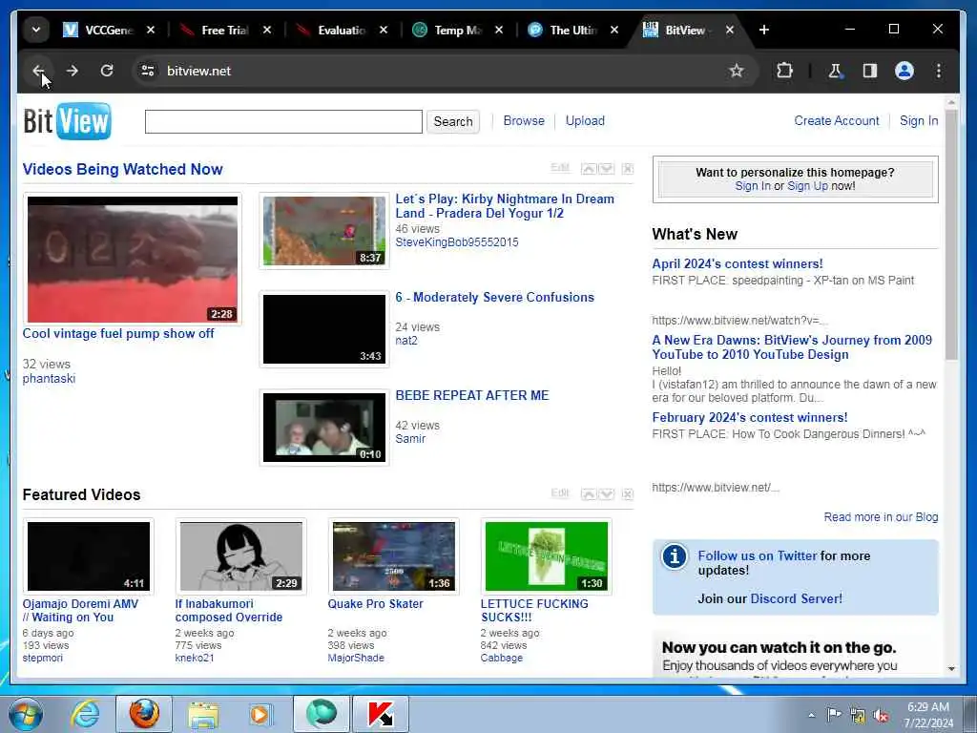Open a new browser tab
The width and height of the screenshot is (977, 733).
764,30
